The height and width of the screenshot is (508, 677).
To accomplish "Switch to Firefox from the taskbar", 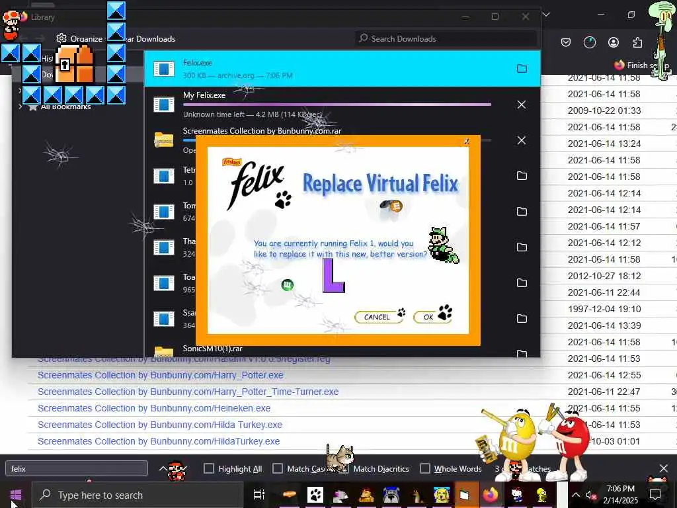I will (491, 495).
